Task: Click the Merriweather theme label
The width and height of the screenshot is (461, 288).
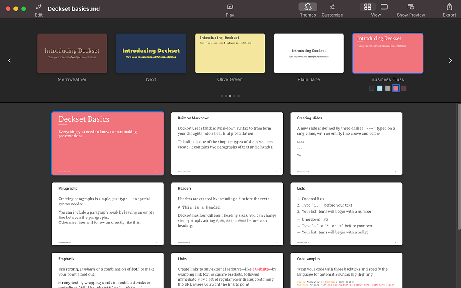Action: click(x=72, y=79)
